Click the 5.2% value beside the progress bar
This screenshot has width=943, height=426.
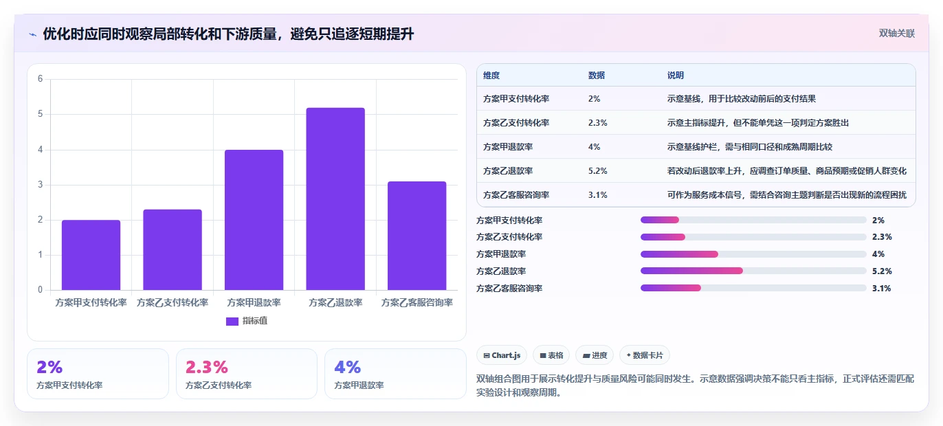point(882,271)
